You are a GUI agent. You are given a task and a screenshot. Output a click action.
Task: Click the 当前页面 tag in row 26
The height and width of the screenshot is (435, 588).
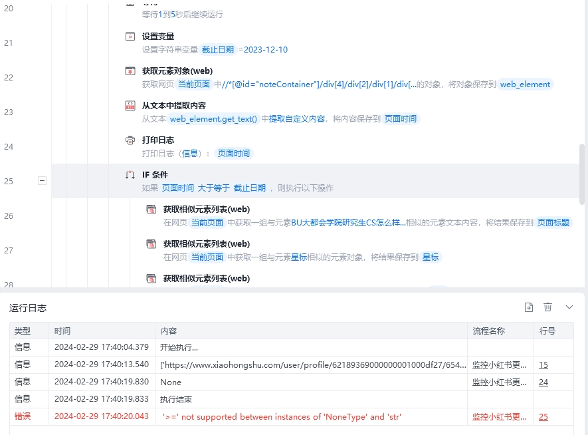[x=207, y=223]
